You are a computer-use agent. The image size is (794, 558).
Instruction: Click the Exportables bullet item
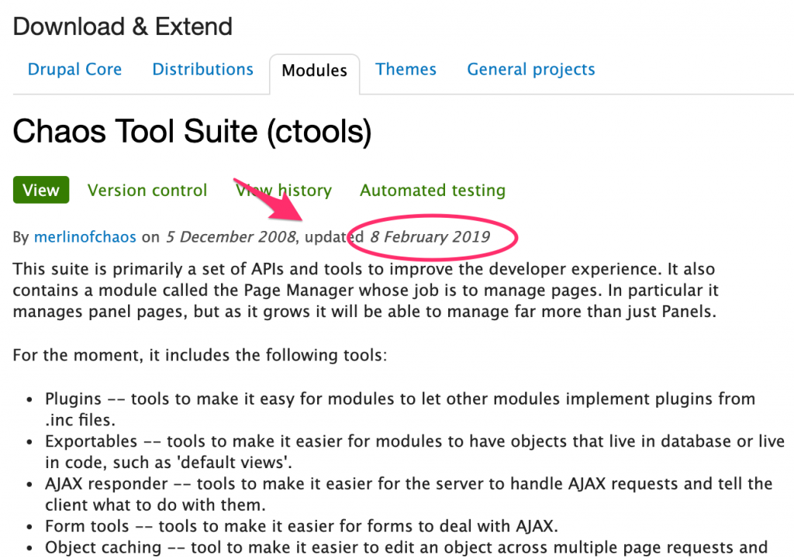[415, 452]
